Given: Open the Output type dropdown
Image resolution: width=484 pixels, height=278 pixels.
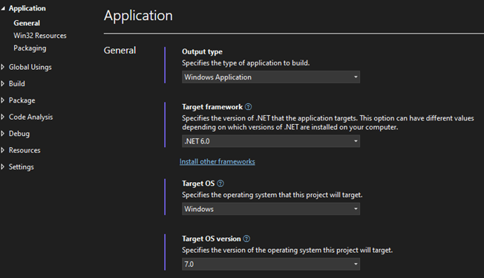Looking at the screenshot, I should [x=271, y=77].
